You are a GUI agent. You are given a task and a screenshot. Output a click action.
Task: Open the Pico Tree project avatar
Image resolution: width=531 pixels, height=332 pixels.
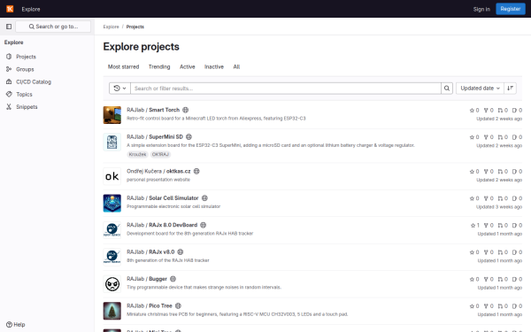(x=112, y=311)
